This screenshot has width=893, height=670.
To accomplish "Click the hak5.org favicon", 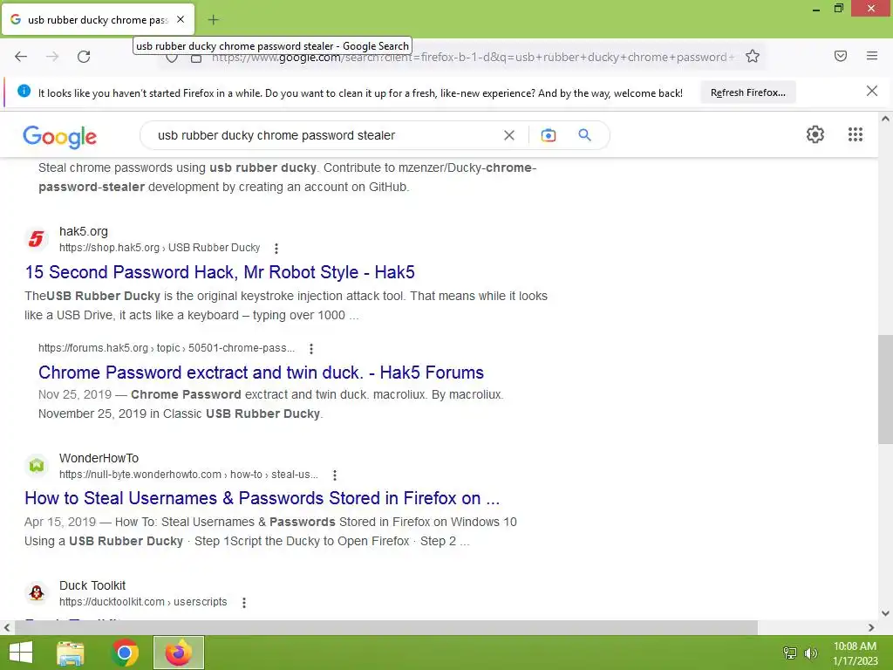I will coord(37,239).
